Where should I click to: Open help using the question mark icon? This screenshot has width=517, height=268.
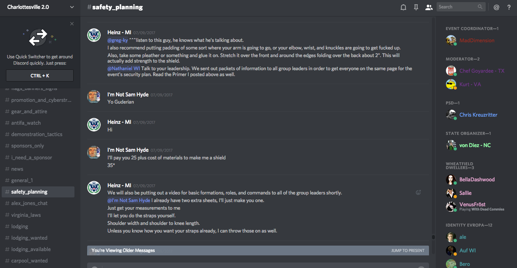(x=509, y=7)
